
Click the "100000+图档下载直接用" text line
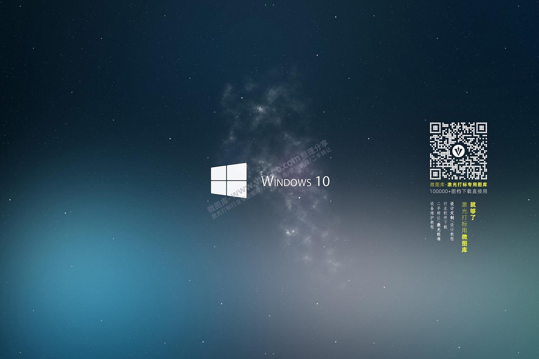(458, 191)
